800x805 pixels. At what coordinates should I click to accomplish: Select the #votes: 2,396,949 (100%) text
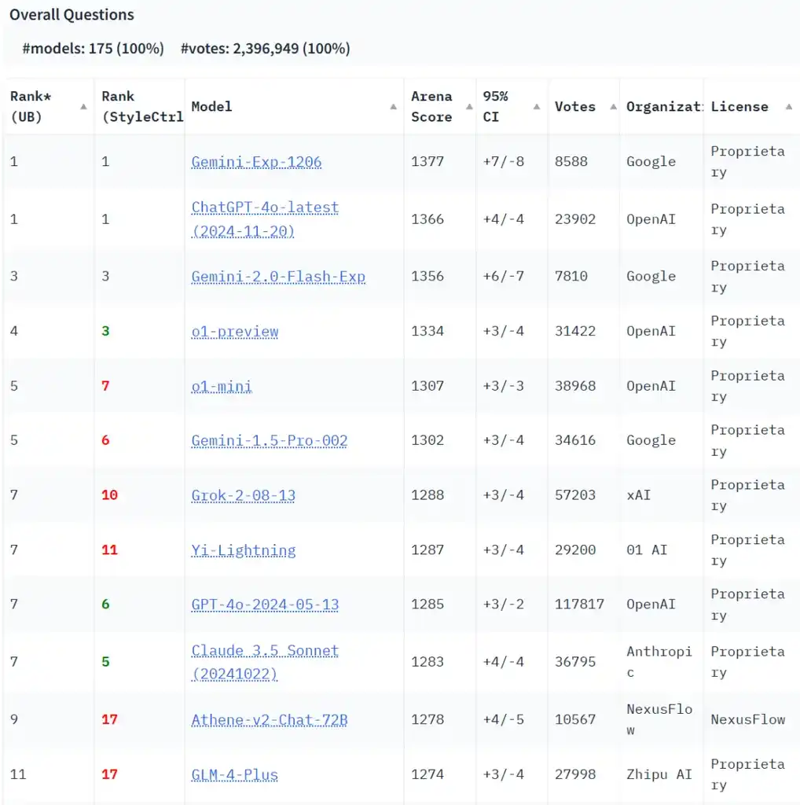pyautogui.click(x=266, y=49)
